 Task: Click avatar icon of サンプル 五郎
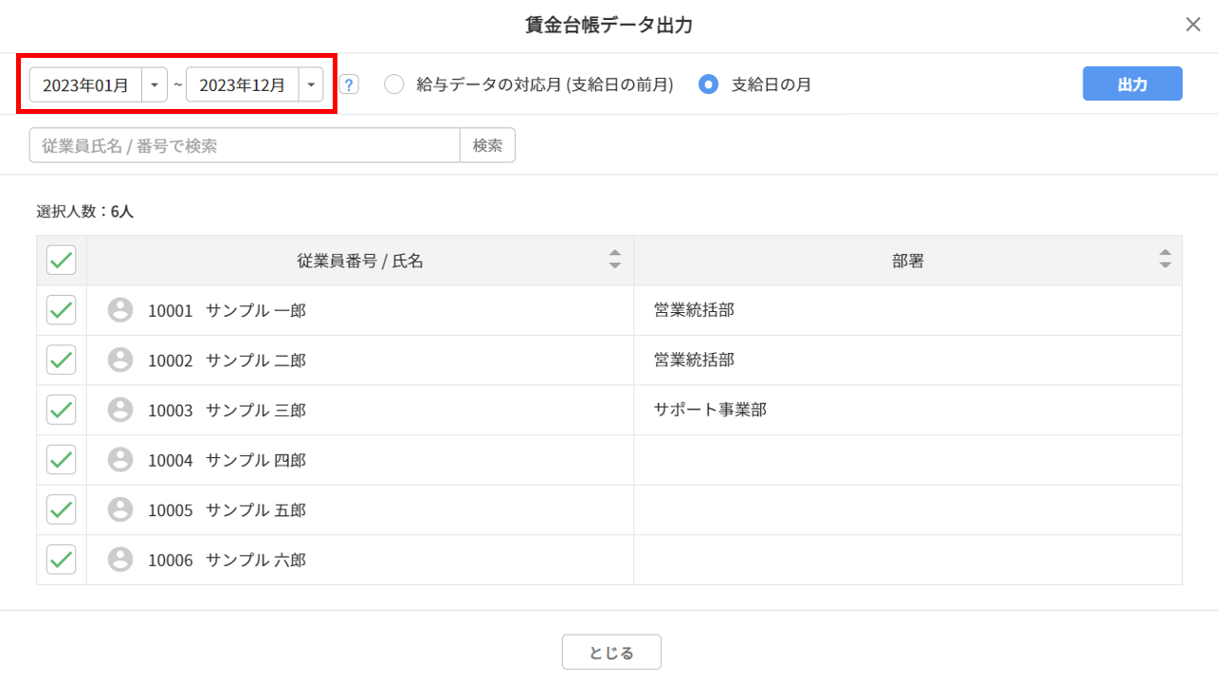[120, 509]
